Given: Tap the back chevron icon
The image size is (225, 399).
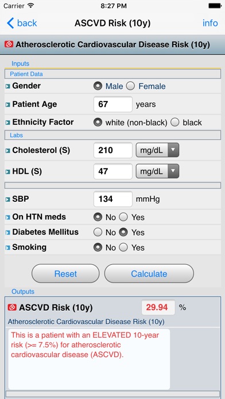Looking at the screenshot, I should click(x=10, y=23).
